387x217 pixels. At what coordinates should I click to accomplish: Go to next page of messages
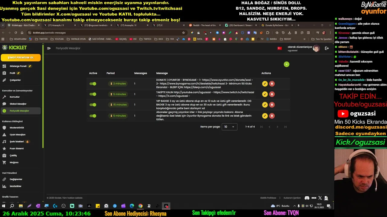point(277,127)
